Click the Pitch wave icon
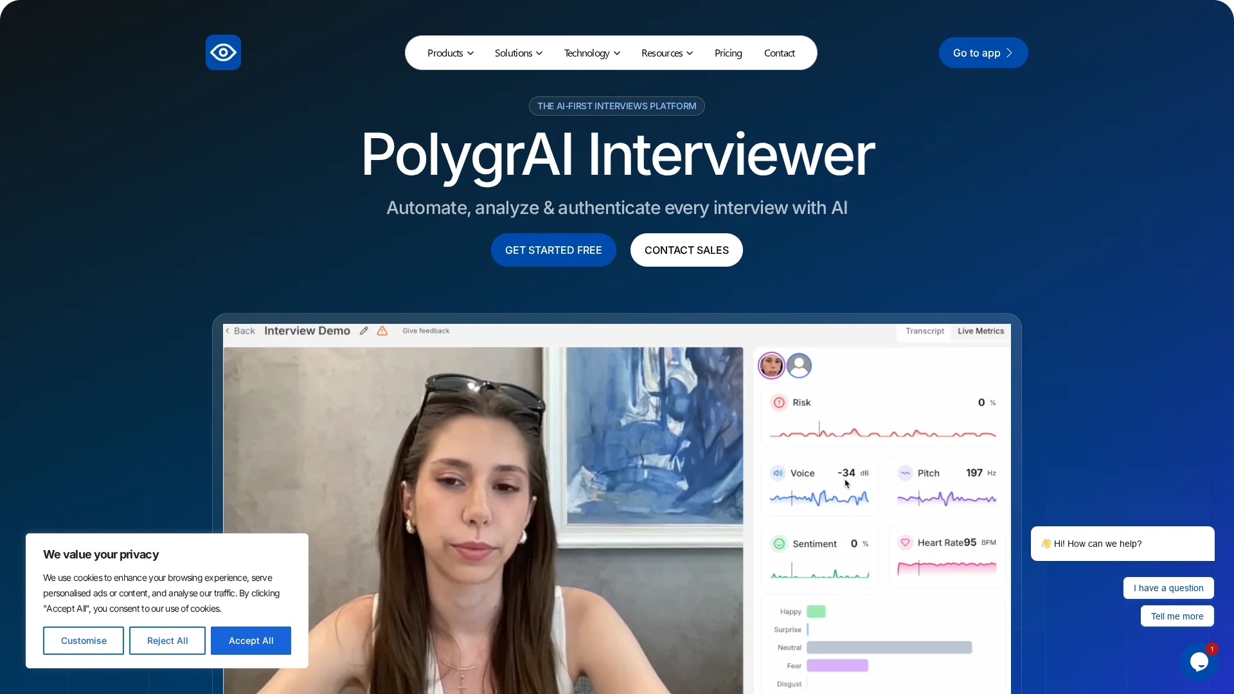This screenshot has width=1234, height=694. pos(905,473)
